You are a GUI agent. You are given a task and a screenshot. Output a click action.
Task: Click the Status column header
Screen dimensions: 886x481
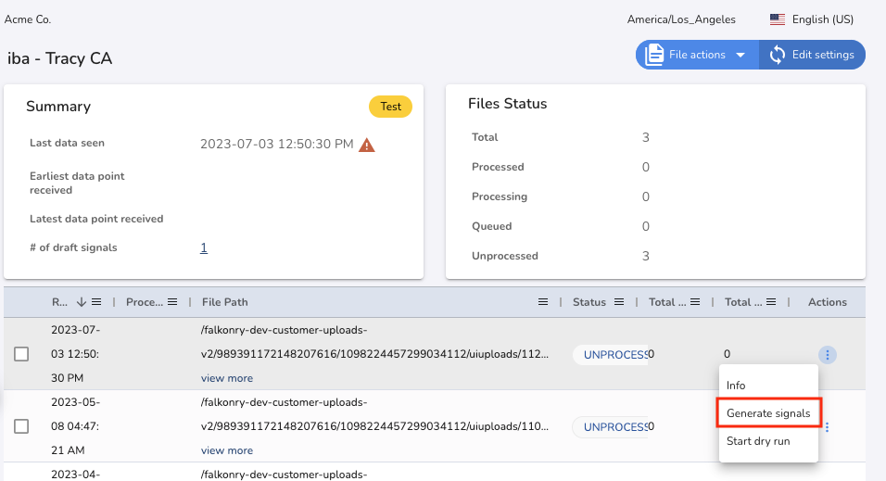point(589,302)
